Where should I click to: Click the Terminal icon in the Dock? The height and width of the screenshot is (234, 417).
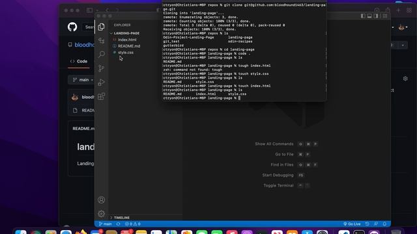click(359, 233)
